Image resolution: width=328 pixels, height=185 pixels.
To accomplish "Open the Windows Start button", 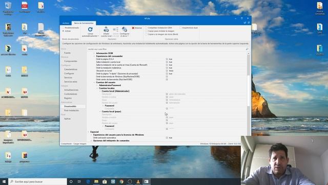I will pyautogui.click(x=4, y=181).
